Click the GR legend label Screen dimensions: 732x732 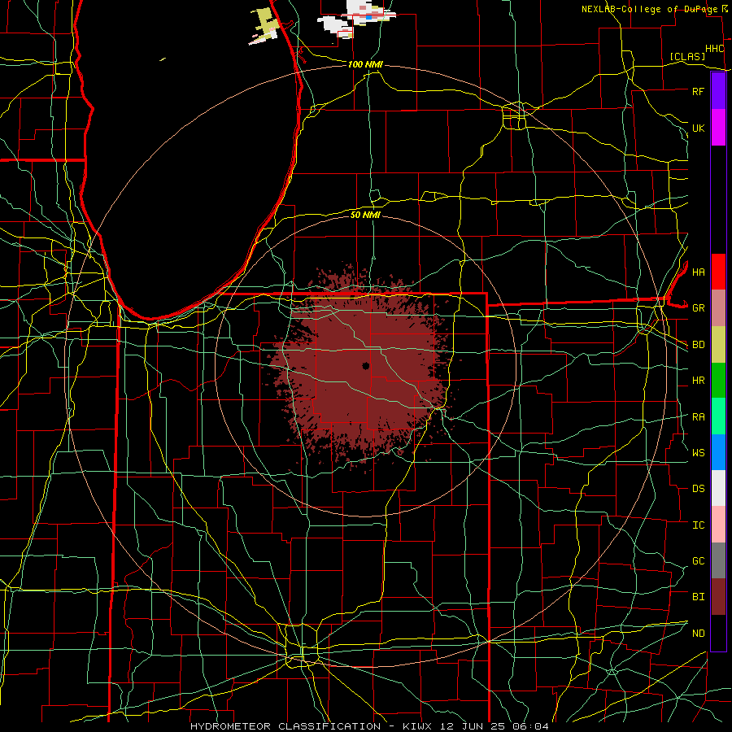tap(698, 308)
